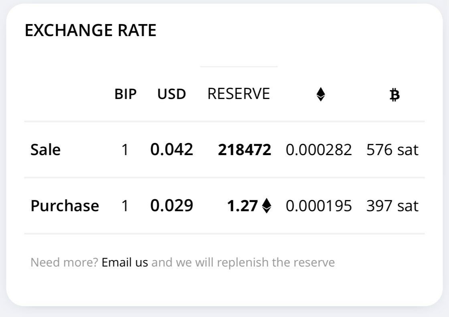The width and height of the screenshot is (449, 317).
Task: Select the RESERVE column header
Action: coord(239,94)
